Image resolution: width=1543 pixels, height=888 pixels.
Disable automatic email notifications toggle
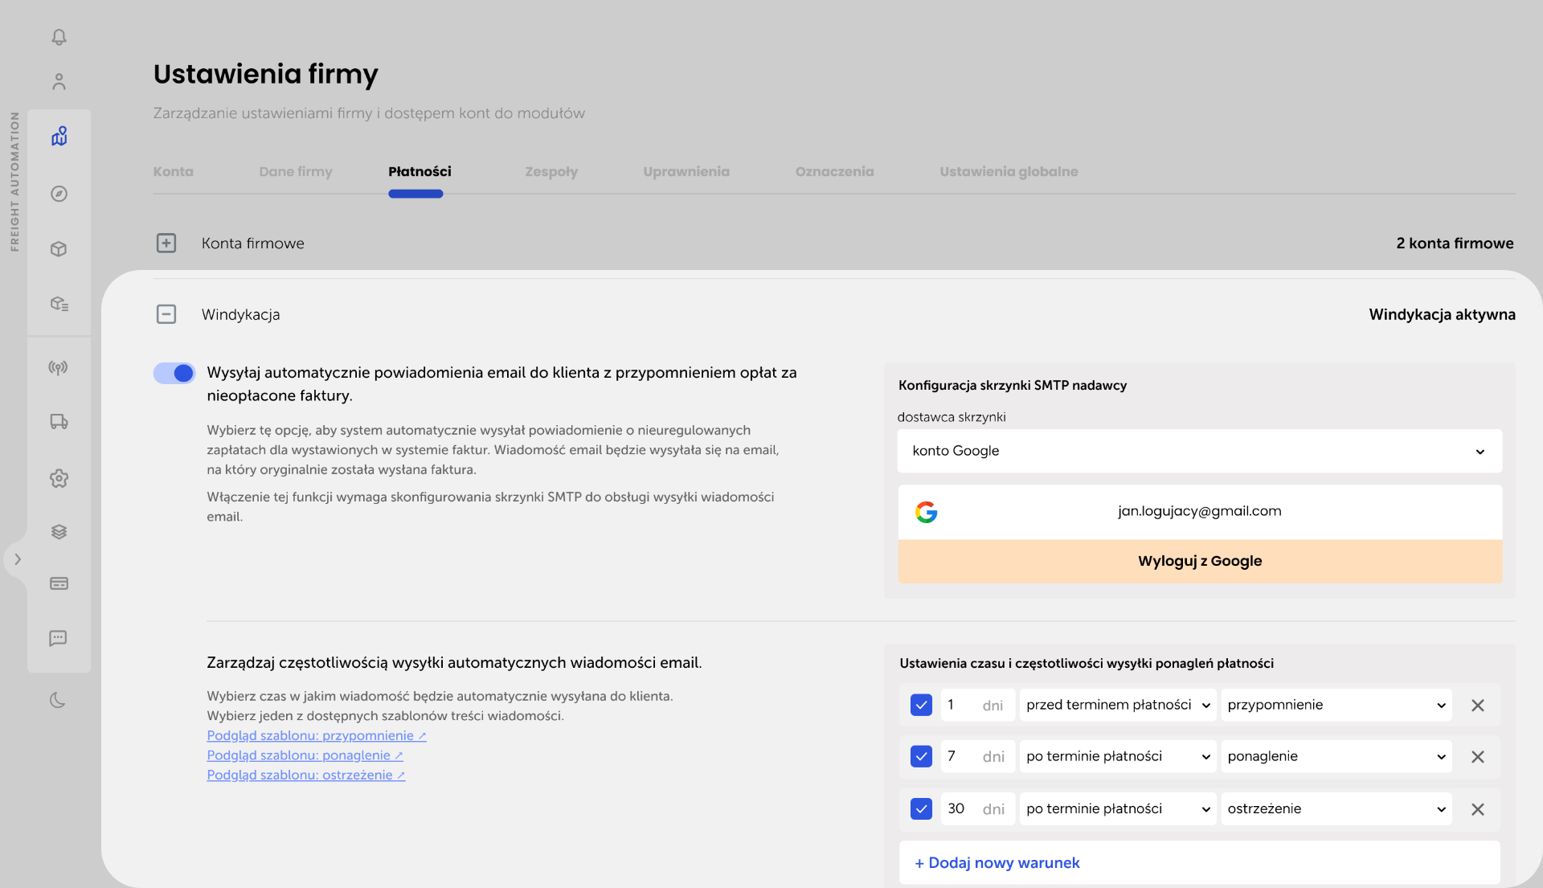[174, 373]
